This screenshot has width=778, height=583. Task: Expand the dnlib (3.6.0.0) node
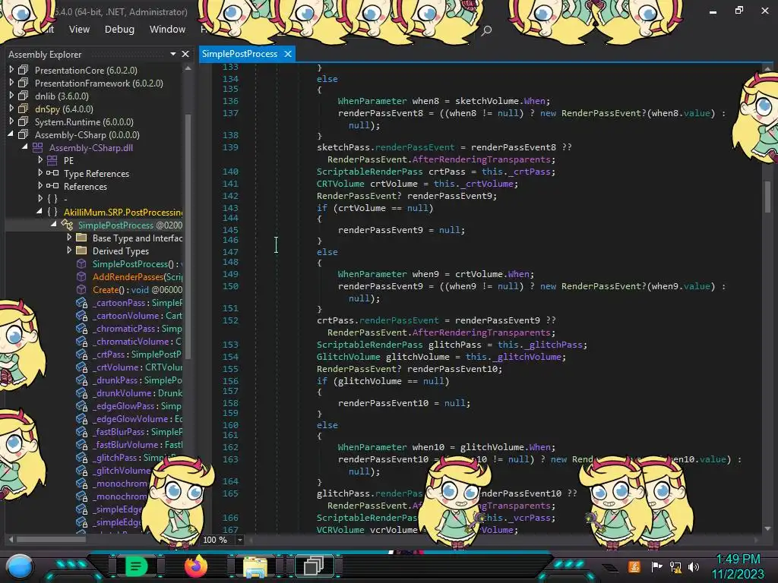11,96
